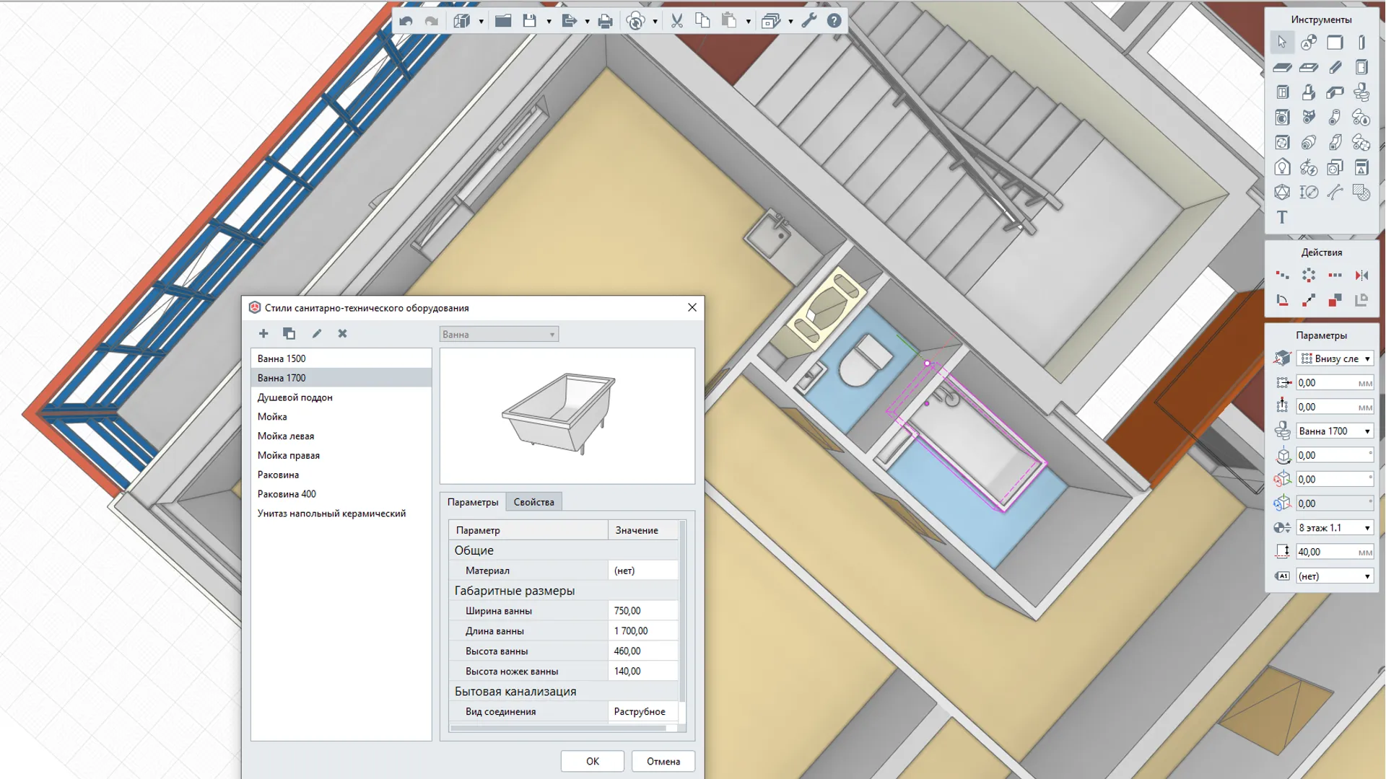
Task: Click the Print icon in toolbar
Action: point(605,21)
